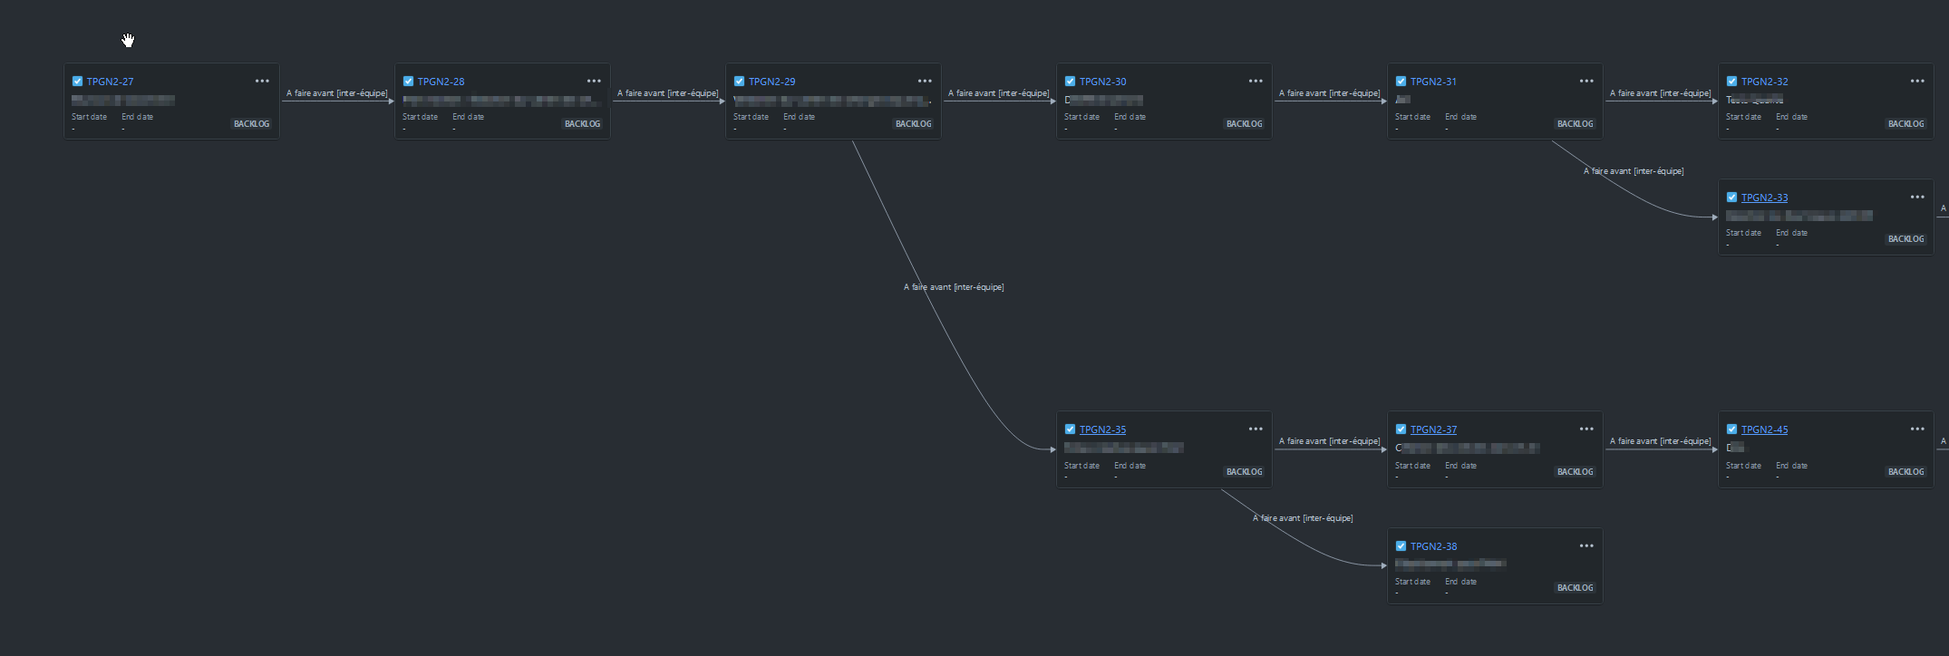Click the link label between TPGN2-35 and TPGN2-38
This screenshot has height=656, width=1949.
click(1303, 518)
